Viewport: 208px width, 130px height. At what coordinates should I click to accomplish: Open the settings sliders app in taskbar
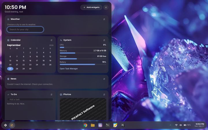[123, 125]
